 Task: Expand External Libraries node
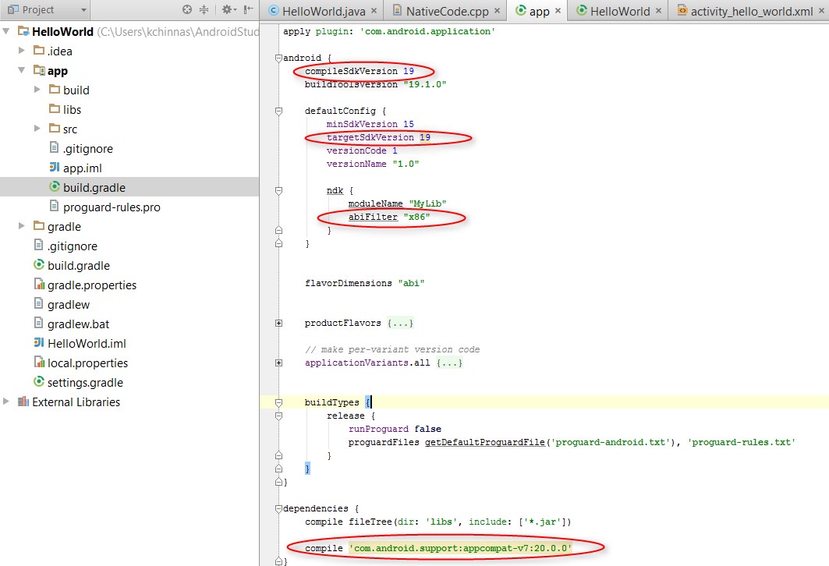click(7, 402)
